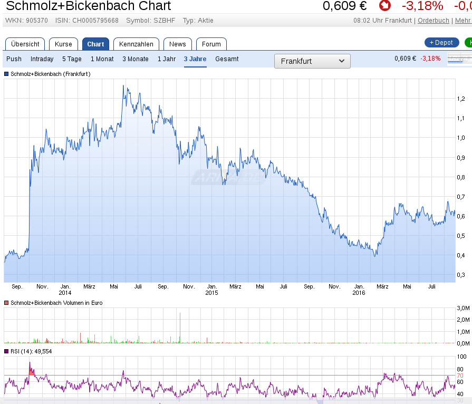
Task: Open the Kennzahlen tab
Action: (x=136, y=44)
